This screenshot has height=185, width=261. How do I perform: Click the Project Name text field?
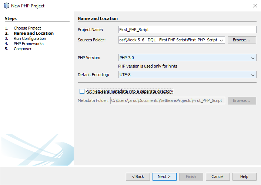coord(187,30)
